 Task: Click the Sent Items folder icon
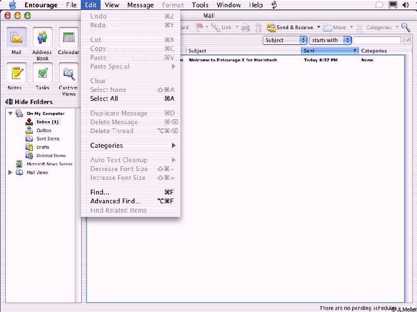coord(29,138)
